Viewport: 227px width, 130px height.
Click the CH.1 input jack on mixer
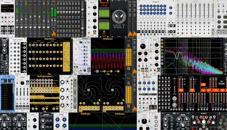click(x=17, y=3)
